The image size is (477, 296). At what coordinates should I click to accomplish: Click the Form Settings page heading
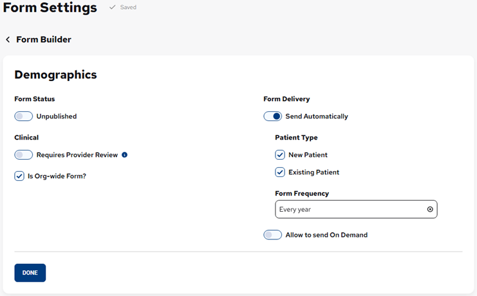point(50,8)
